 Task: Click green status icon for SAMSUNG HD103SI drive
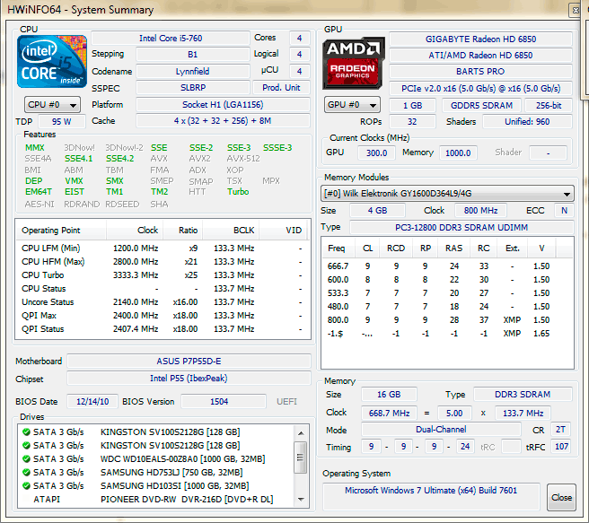(x=26, y=486)
